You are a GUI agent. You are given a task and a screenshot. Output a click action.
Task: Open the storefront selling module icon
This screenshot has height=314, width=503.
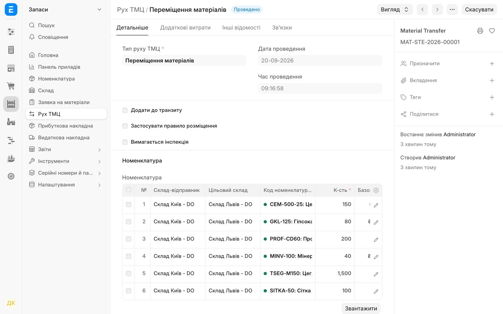click(11, 68)
